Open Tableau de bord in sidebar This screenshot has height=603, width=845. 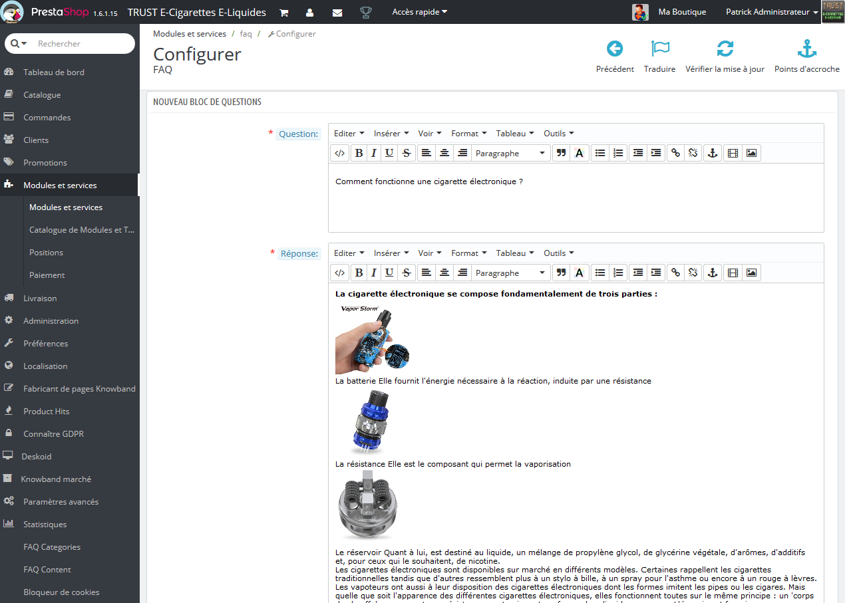pos(54,72)
